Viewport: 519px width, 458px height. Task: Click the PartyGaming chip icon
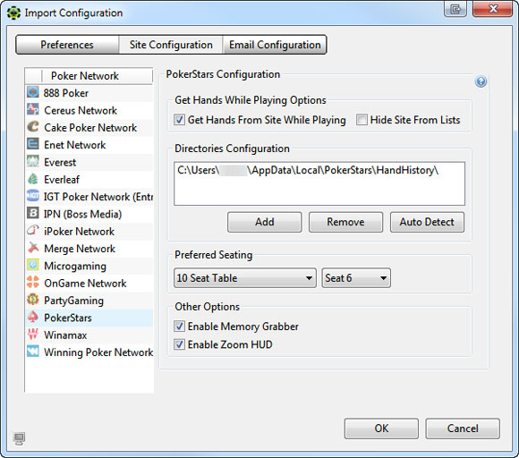coord(33,300)
